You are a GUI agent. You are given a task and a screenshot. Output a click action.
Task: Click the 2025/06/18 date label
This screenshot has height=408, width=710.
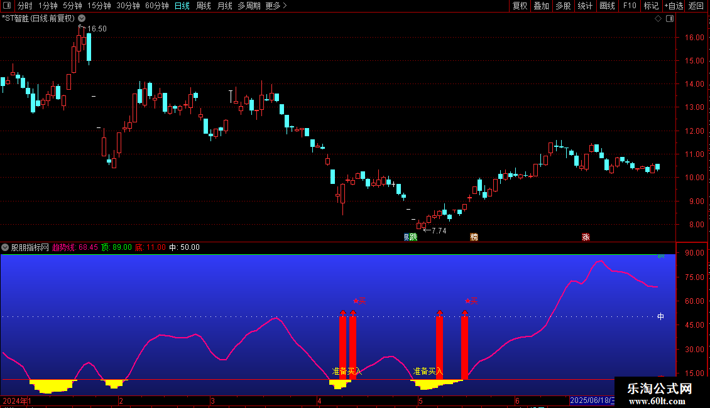point(592,400)
